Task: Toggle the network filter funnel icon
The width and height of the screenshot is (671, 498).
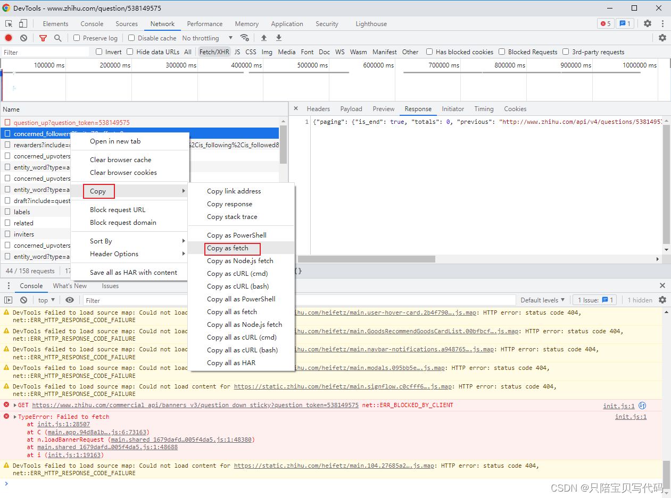Action: [43, 38]
